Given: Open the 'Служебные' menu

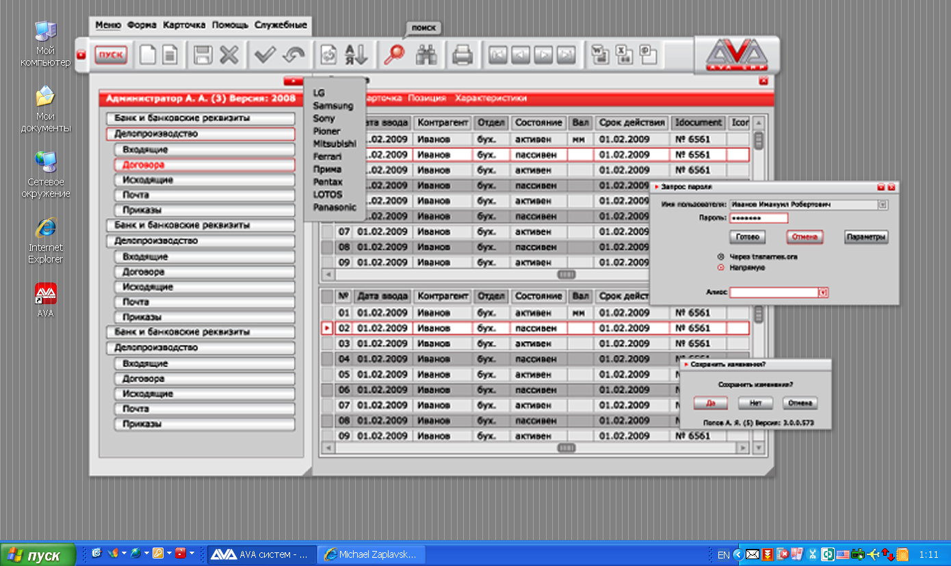Looking at the screenshot, I should click(x=281, y=25).
